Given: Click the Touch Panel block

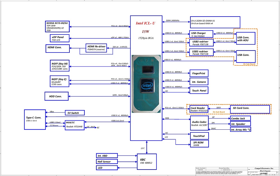Looking at the screenshot, I should click(x=199, y=90).
